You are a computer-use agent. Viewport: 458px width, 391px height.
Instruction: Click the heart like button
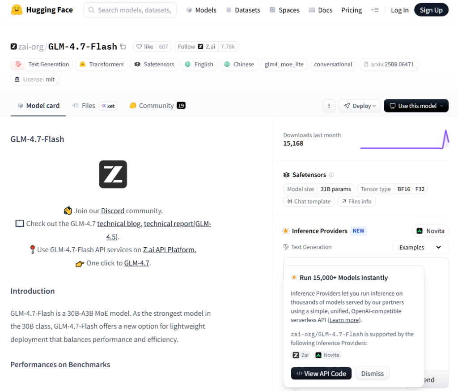pyautogui.click(x=144, y=47)
